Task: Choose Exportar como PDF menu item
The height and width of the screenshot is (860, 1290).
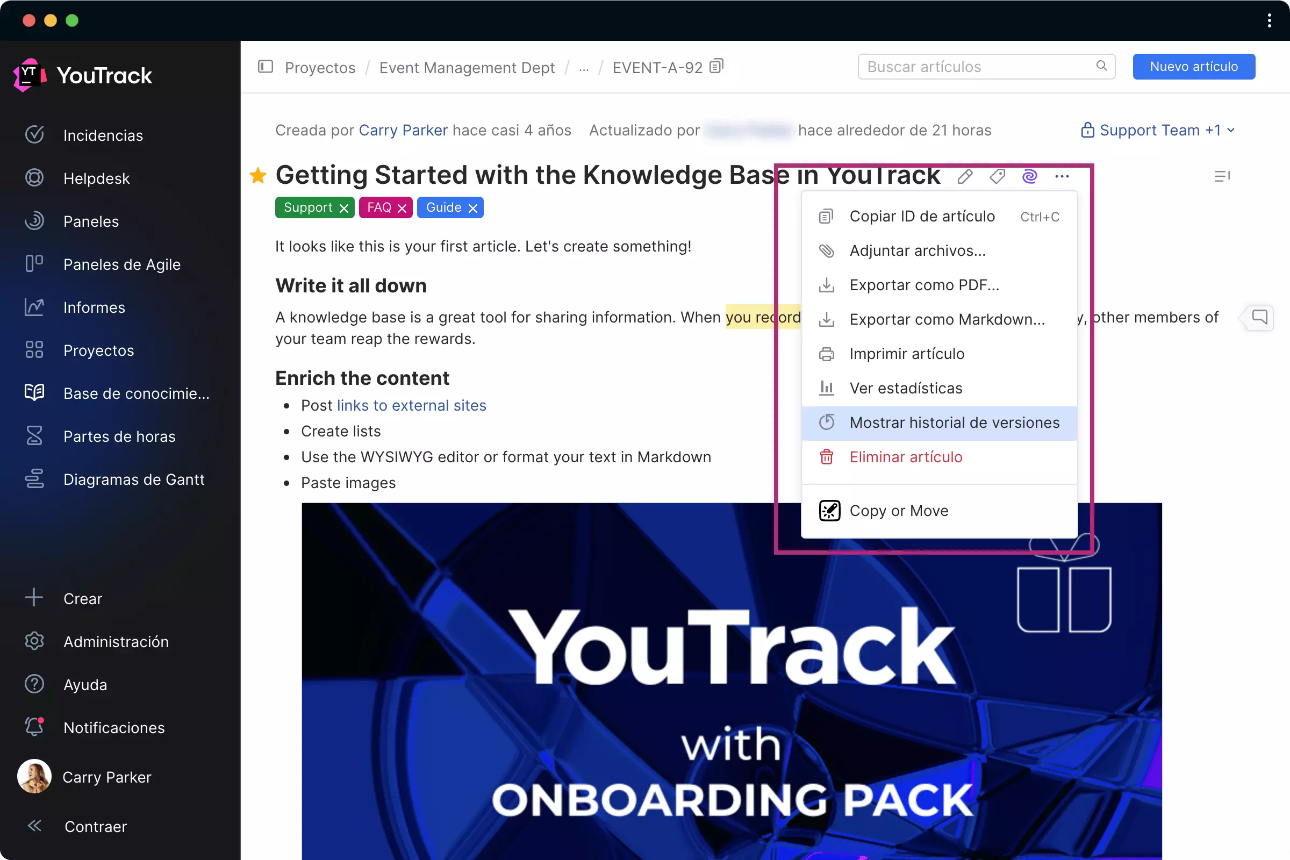Action: pos(923,285)
